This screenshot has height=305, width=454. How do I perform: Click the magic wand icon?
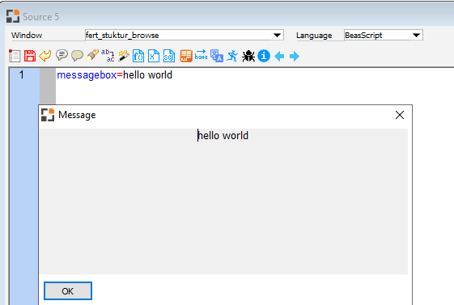click(x=124, y=56)
